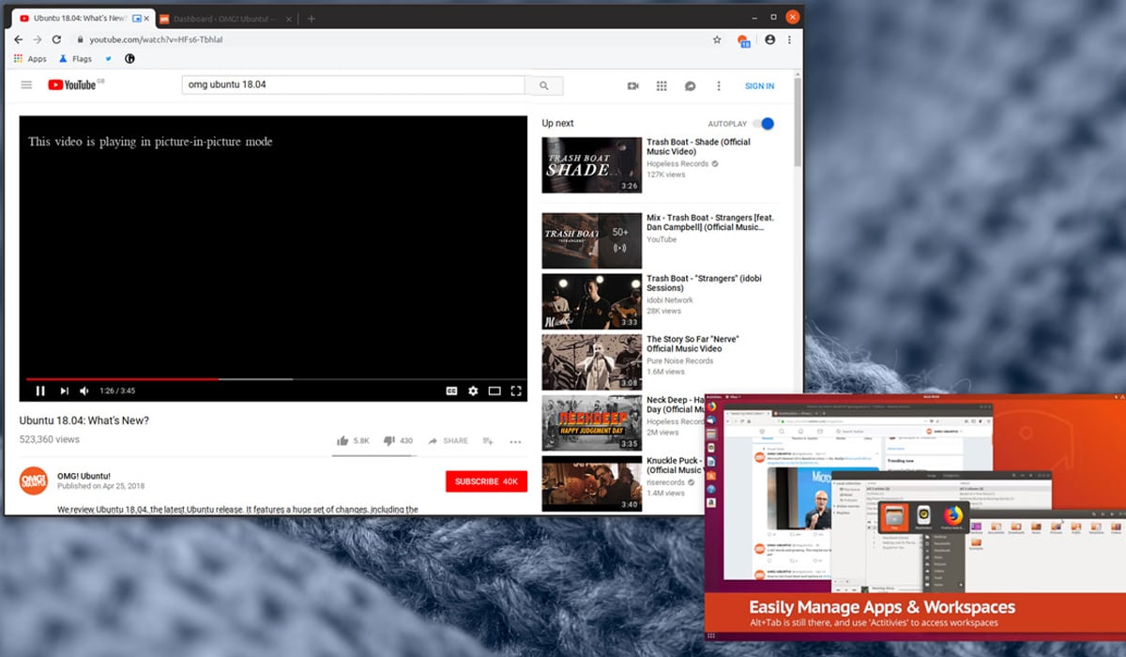Viewport: 1126px width, 657px height.
Task: Disable the AUTOPLAY toggle
Action: point(766,123)
